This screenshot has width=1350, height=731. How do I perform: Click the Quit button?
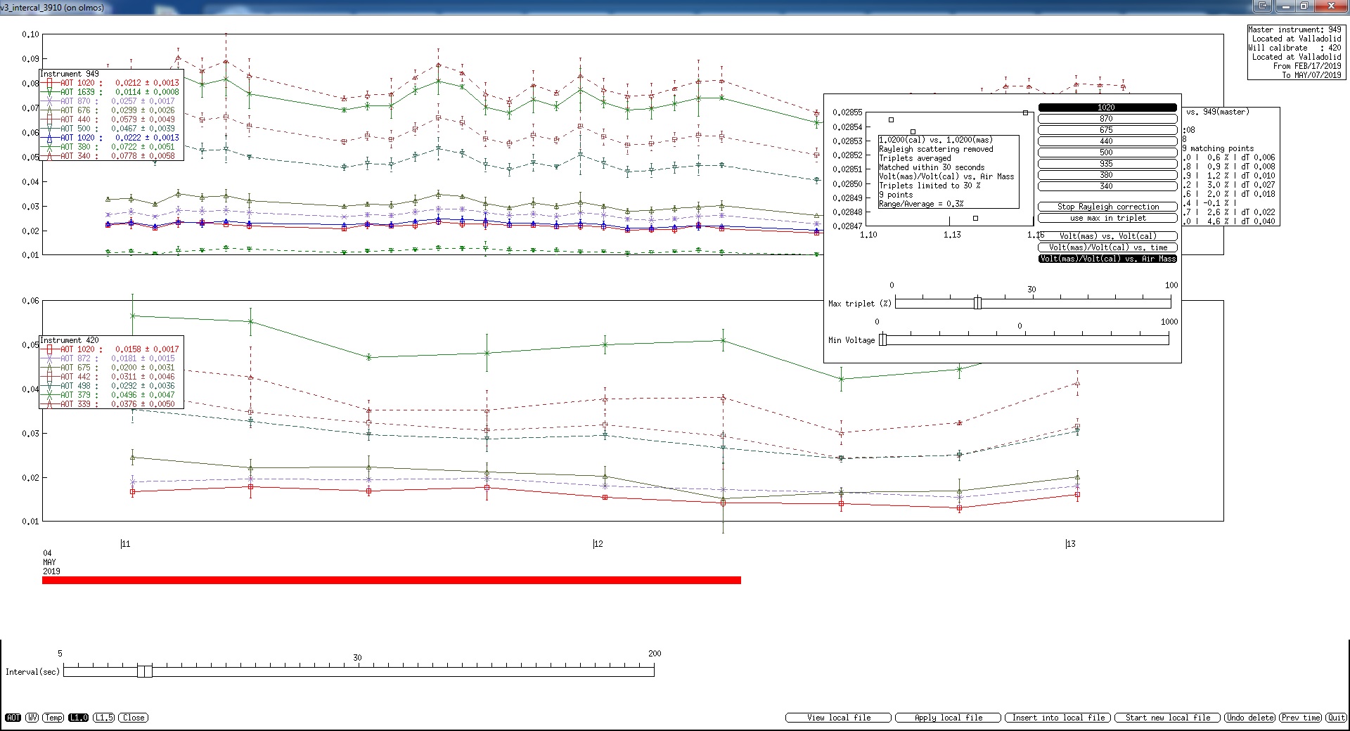[1336, 718]
